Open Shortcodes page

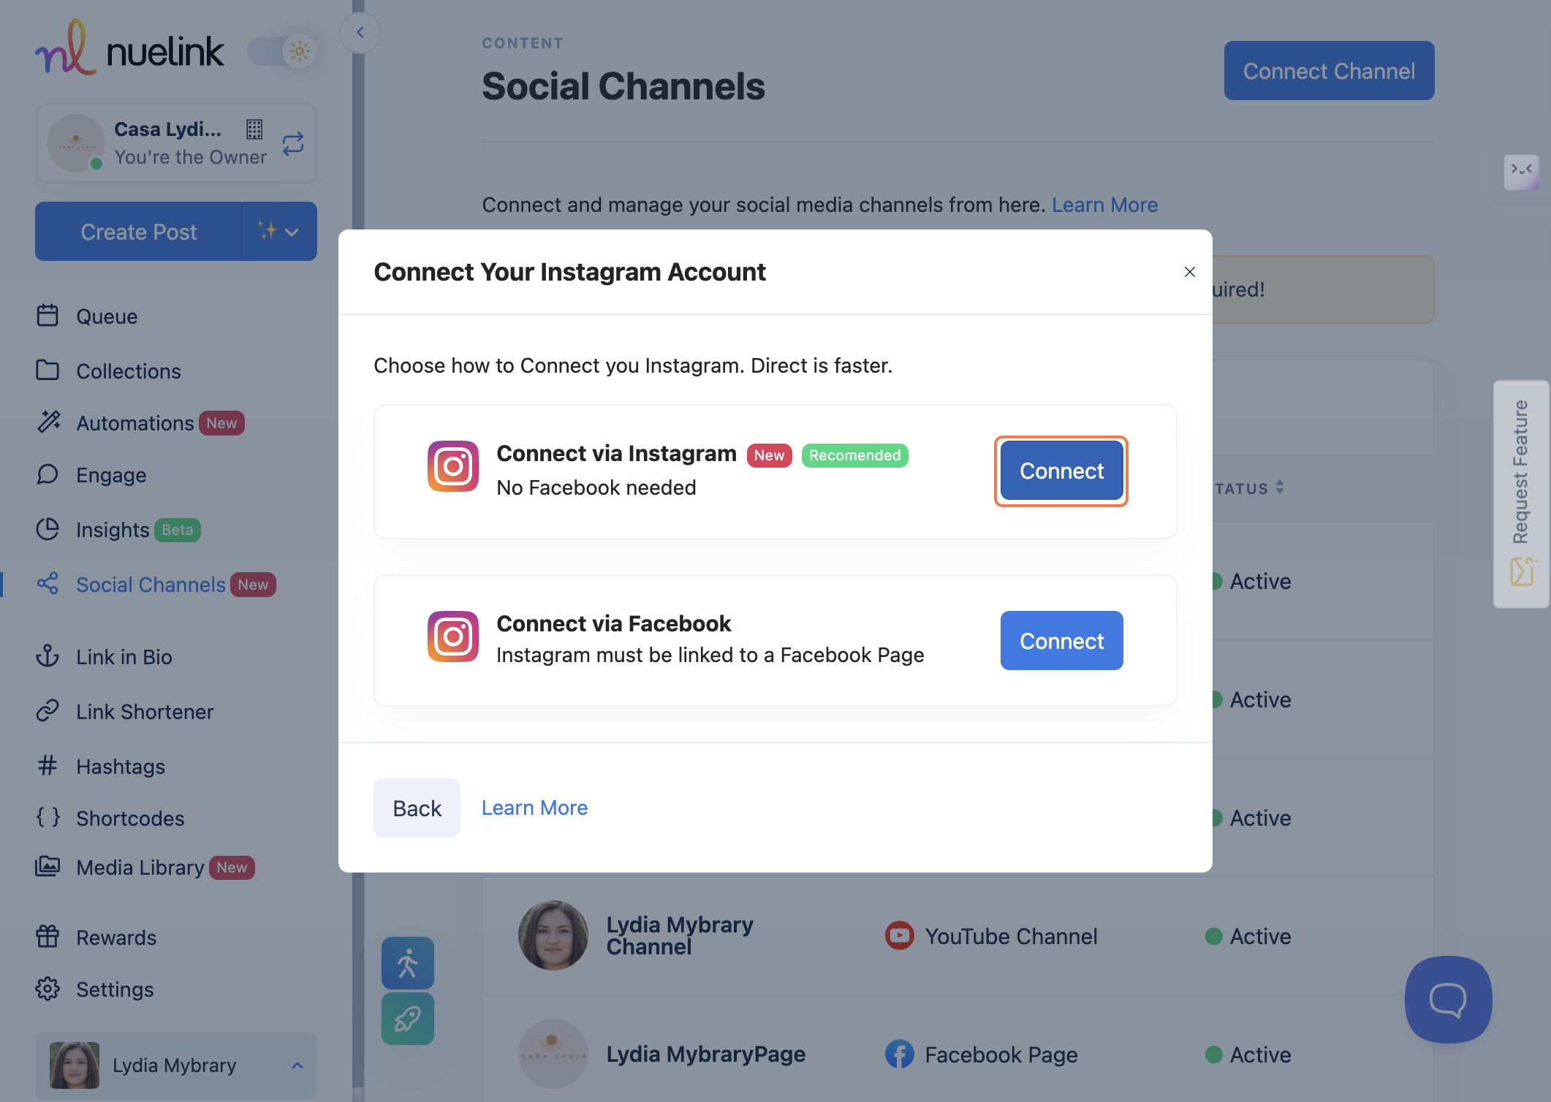click(x=130, y=818)
